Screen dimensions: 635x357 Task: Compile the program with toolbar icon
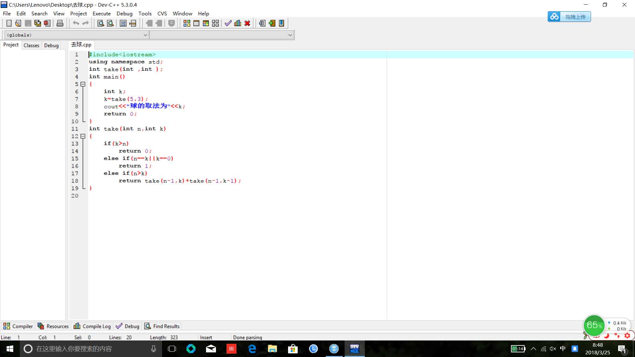[187, 23]
